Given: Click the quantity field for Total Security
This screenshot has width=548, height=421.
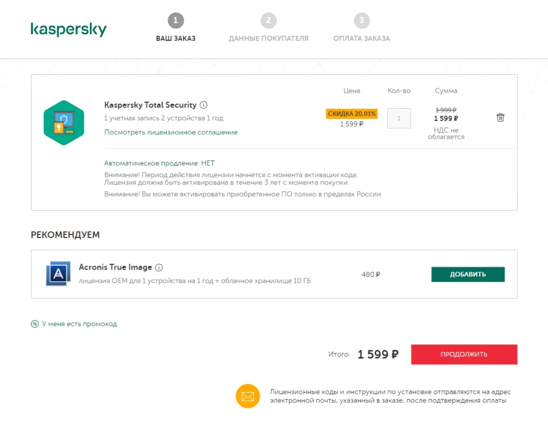Looking at the screenshot, I should pos(399,118).
